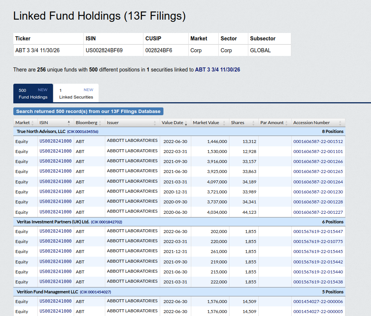This screenshot has height=316, width=371.
Task: Click the 5 Positions count label
Action: tap(332, 292)
